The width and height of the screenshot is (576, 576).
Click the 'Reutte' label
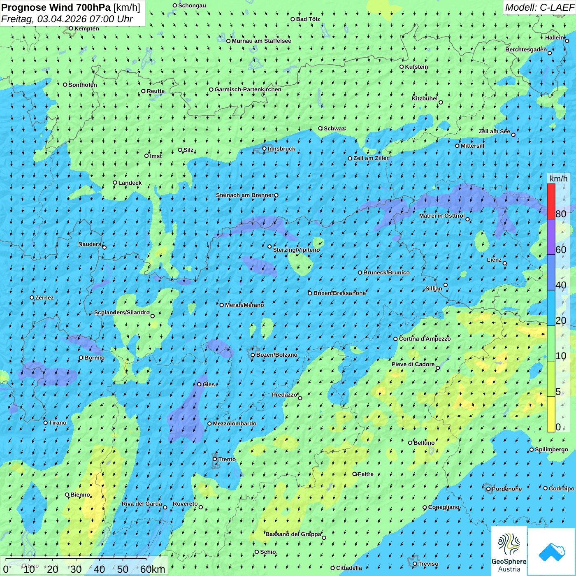click(156, 91)
